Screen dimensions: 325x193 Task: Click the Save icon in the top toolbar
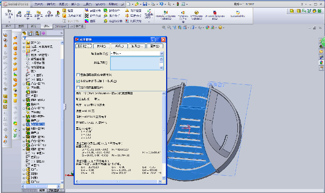pos(145,4)
